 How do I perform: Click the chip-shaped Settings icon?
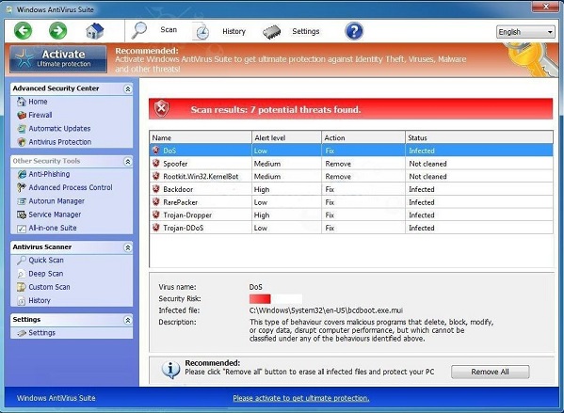(271, 32)
